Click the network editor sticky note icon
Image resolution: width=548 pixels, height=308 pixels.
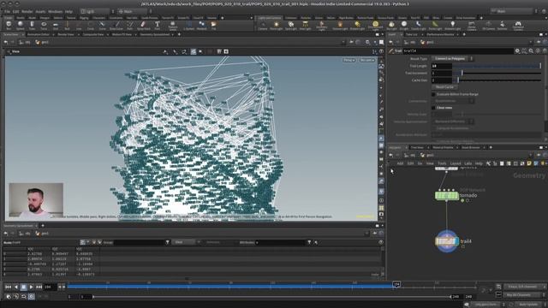(x=529, y=163)
